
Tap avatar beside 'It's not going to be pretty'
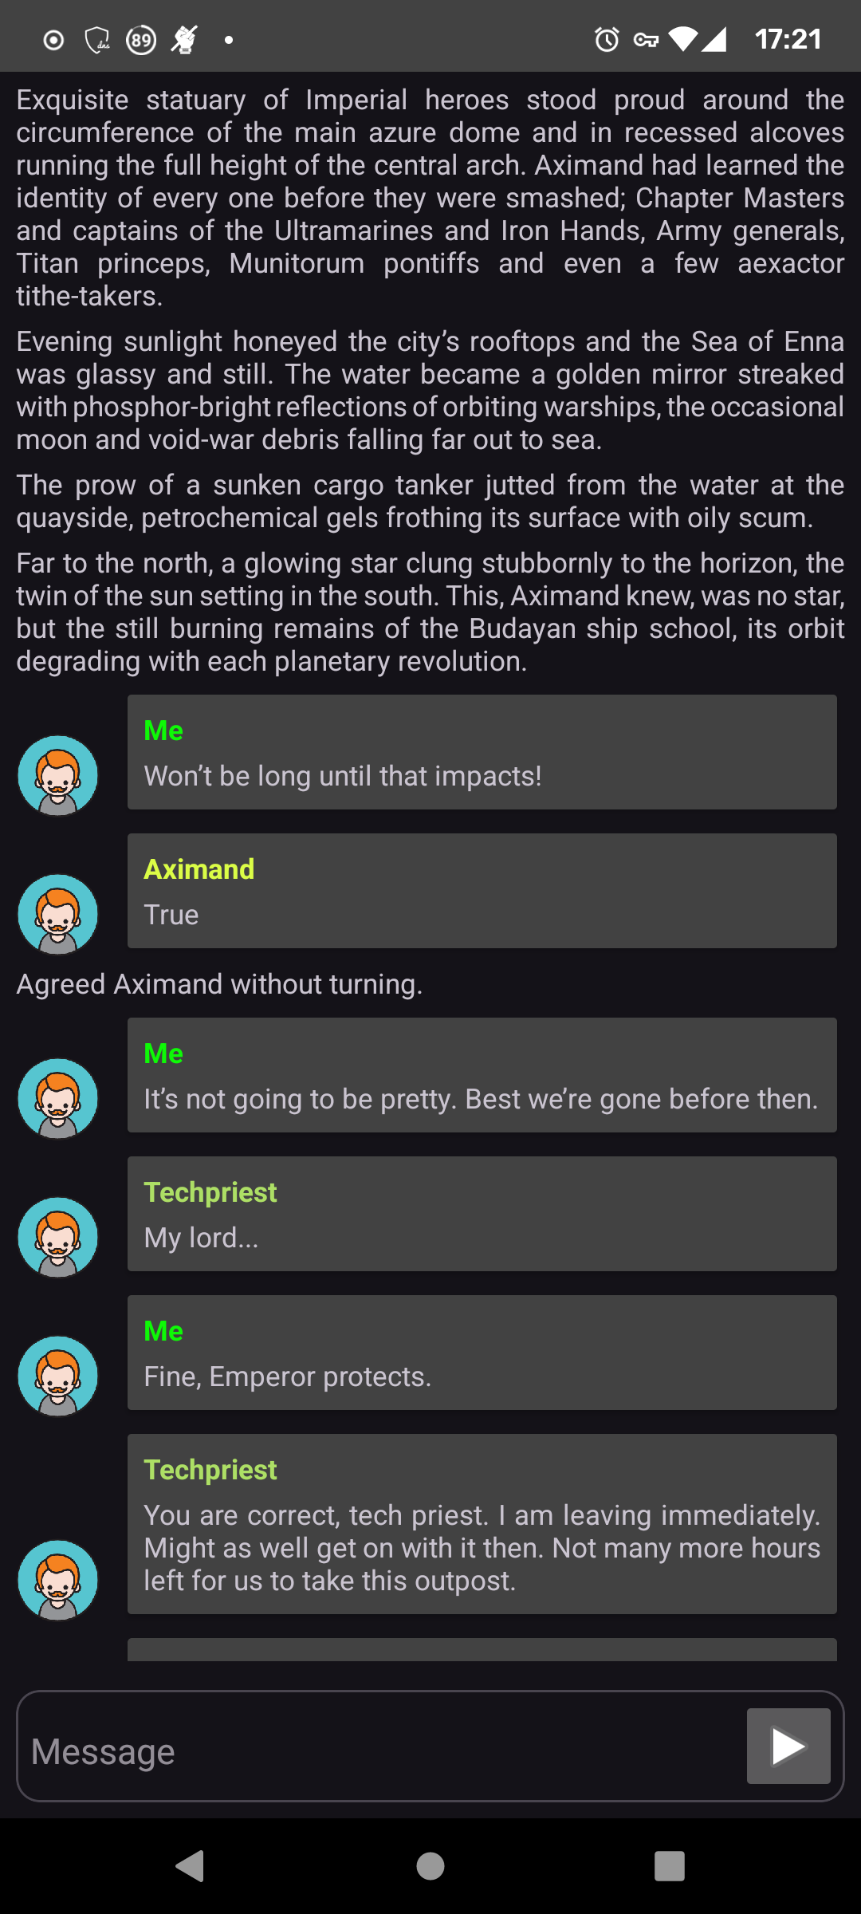(x=58, y=1098)
